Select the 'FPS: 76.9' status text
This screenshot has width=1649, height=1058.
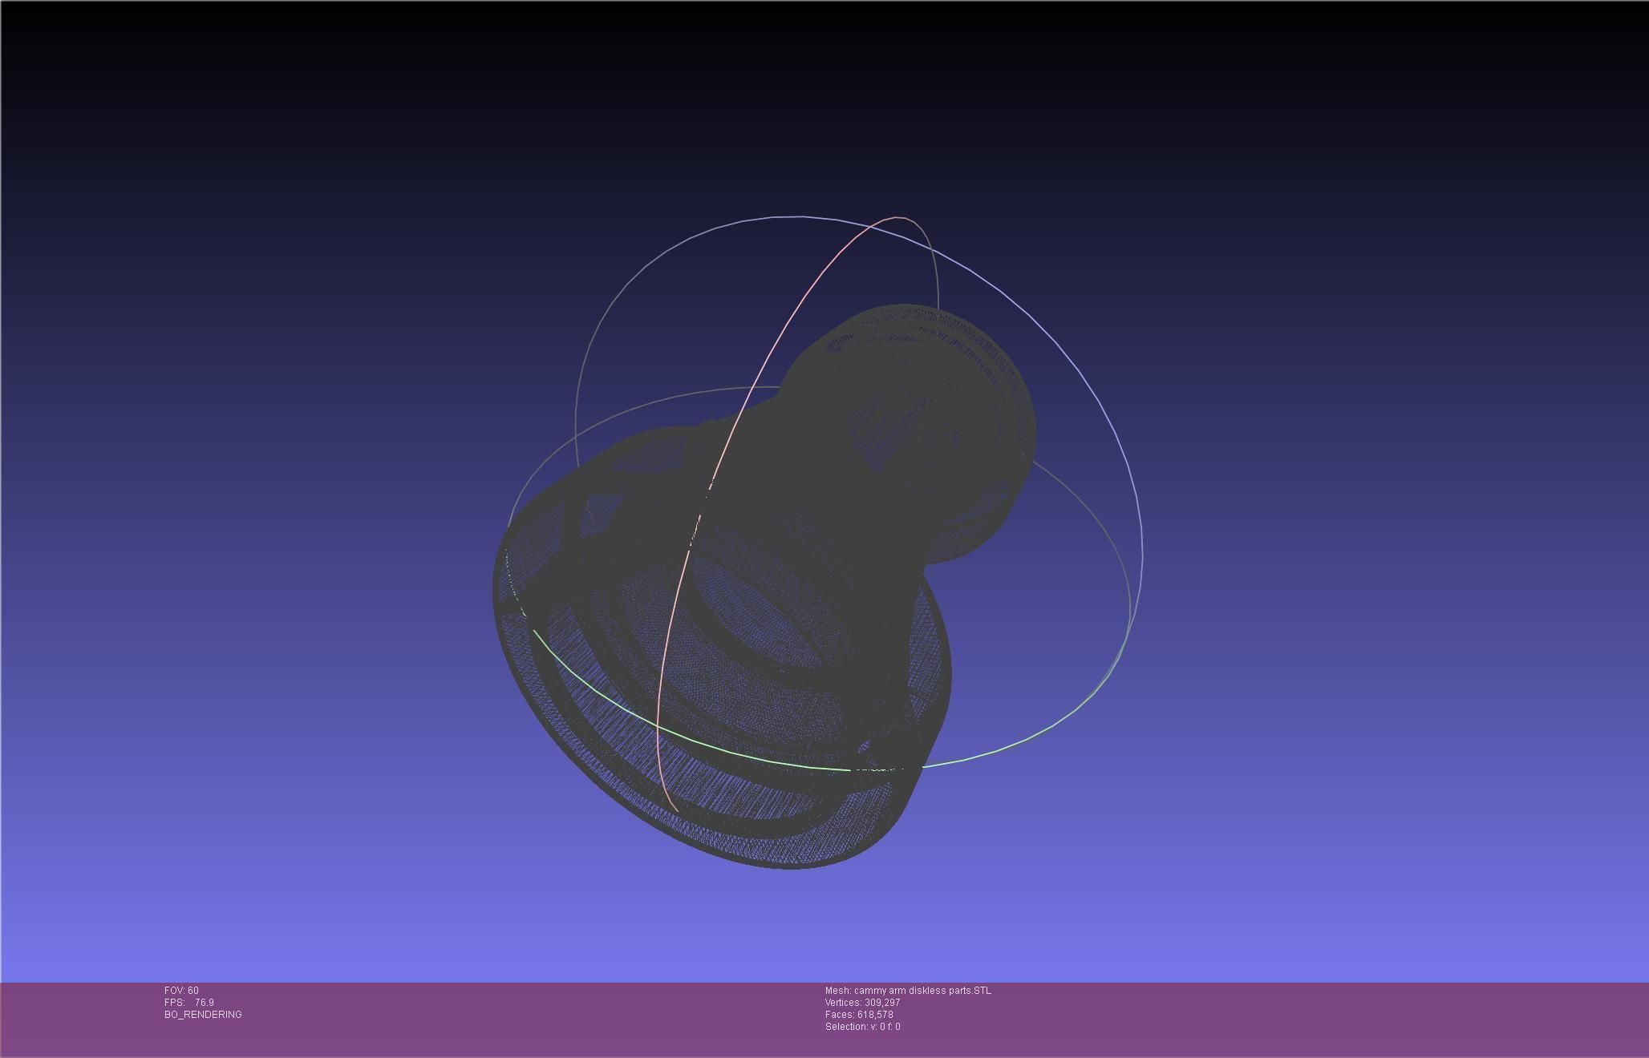(x=189, y=1003)
